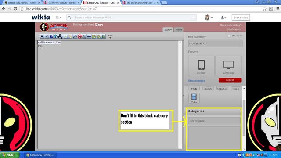Collapse the Categories panel header
The width and height of the screenshot is (281, 158).
[241, 111]
